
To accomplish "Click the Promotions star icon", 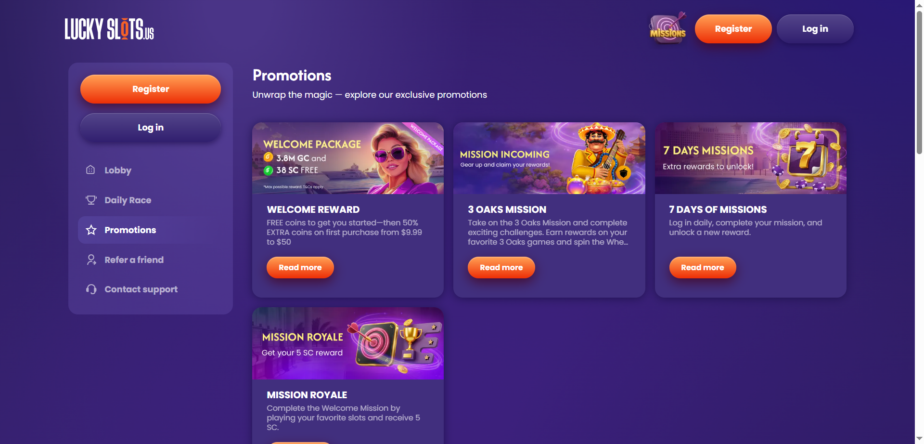I will (x=91, y=230).
